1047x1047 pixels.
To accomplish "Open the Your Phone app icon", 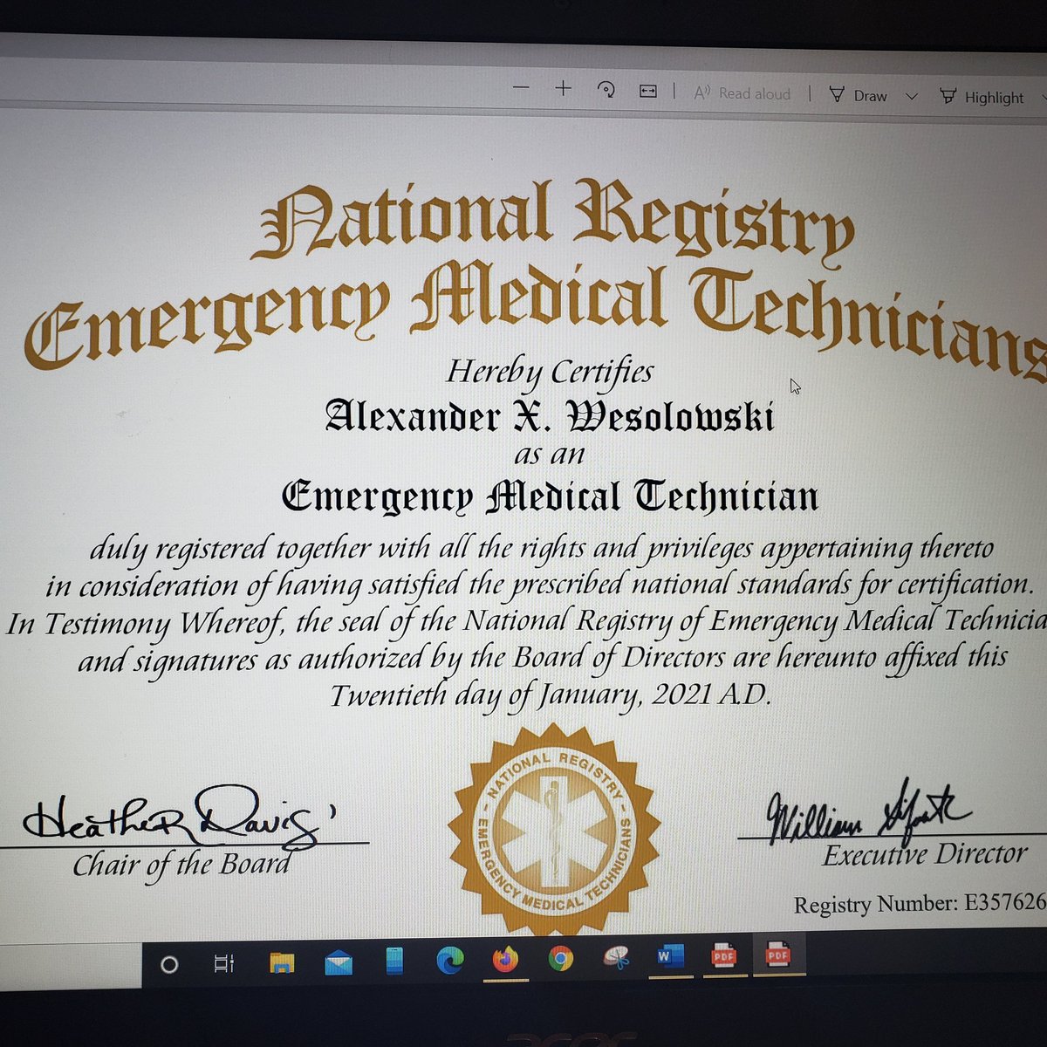I will click(393, 961).
